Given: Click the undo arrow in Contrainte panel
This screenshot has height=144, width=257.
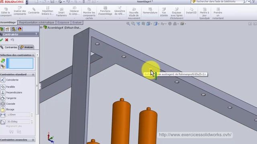Looking at the screenshot, I should coord(12,40).
